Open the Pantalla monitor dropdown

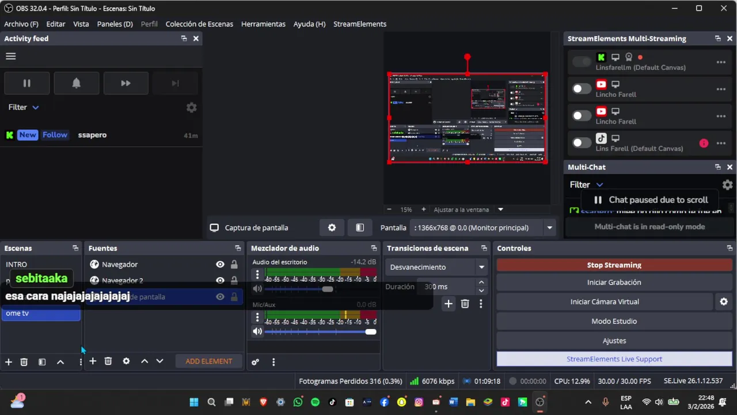click(x=483, y=228)
